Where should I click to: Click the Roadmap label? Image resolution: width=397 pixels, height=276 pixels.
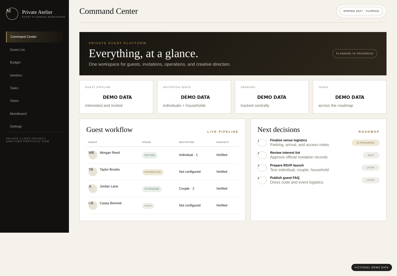[369, 132]
